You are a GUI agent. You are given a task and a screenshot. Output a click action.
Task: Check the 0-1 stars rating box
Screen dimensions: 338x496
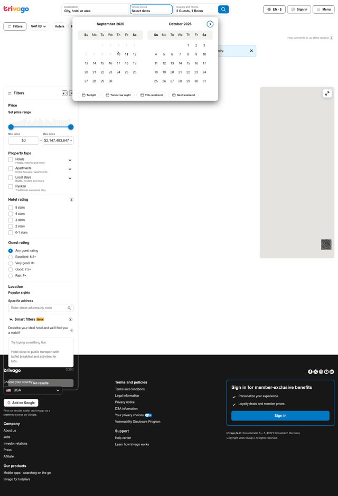(x=11, y=233)
